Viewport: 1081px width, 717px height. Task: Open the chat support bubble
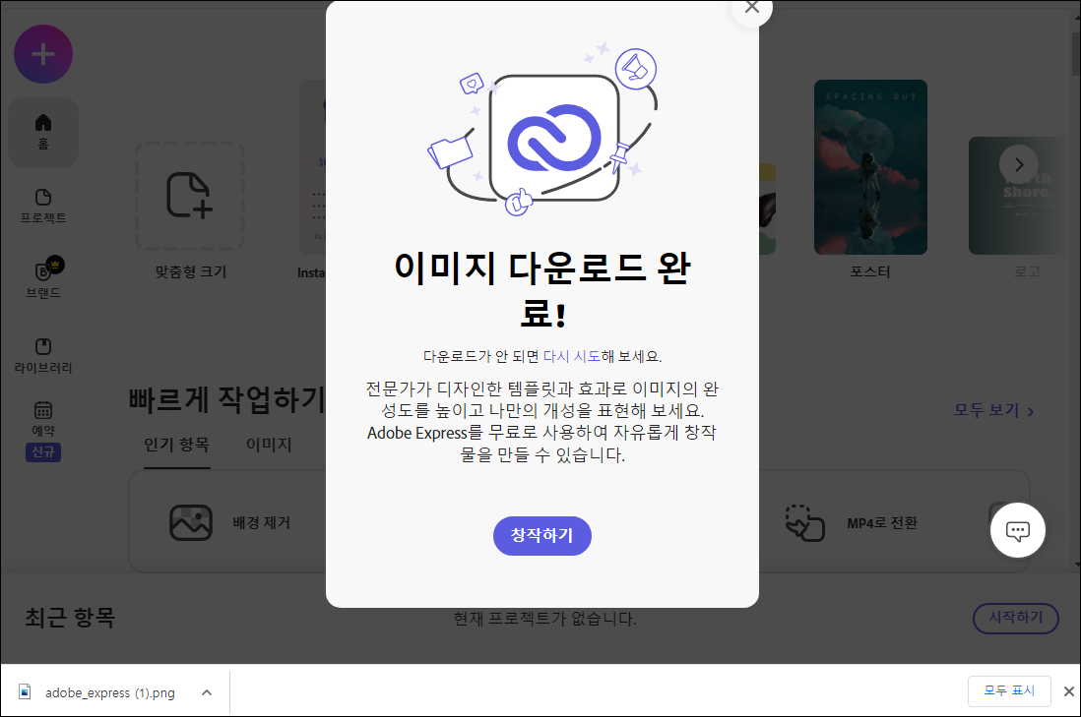click(1018, 530)
